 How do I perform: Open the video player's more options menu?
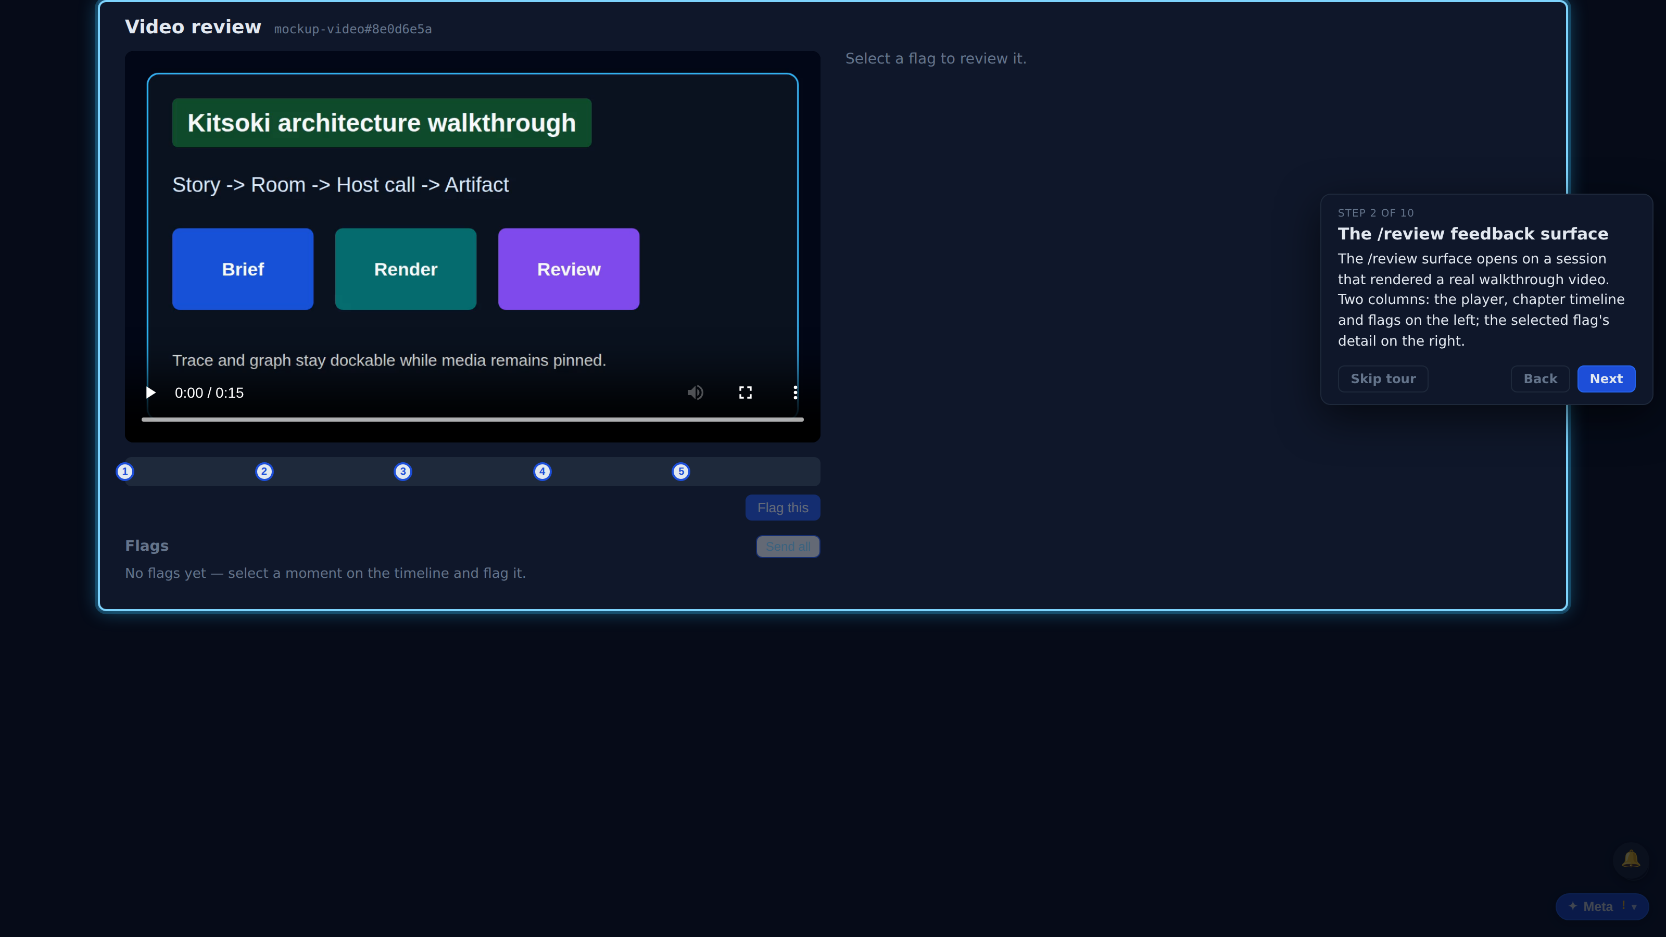(795, 392)
